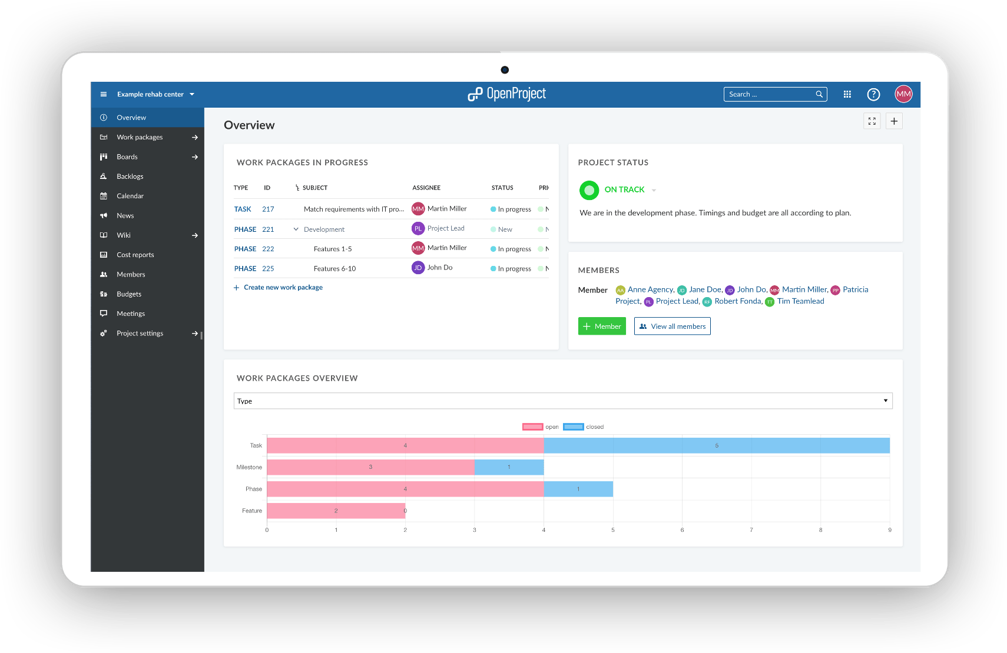Image resolution: width=1007 pixels, height=653 pixels.
Task: Open Backlogs in the sidebar
Action: point(130,176)
